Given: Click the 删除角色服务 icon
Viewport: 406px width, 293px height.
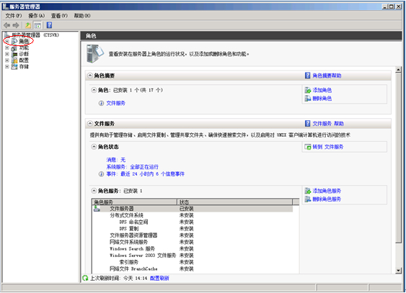Looking at the screenshot, I should [308, 199].
